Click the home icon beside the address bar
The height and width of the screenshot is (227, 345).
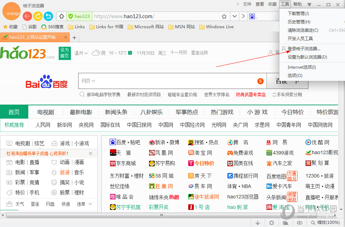61,16
